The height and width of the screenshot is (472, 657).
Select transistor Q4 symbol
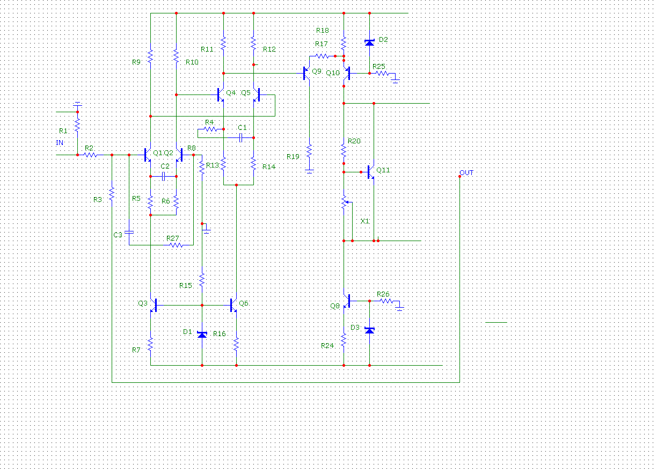click(x=221, y=95)
